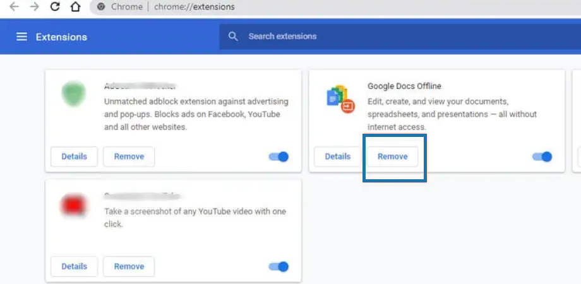
Task: Reload the page with the refresh icon
Action: pyautogui.click(x=55, y=7)
